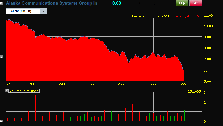Click the 251.035 volume value
223x126 pixels.
point(194,91)
